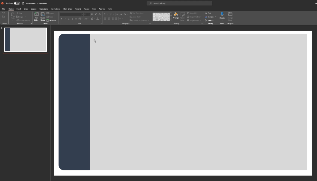Viewport: 317px width, 181px height.
Task: Click the numbered list icon
Action: [x=111, y=14]
